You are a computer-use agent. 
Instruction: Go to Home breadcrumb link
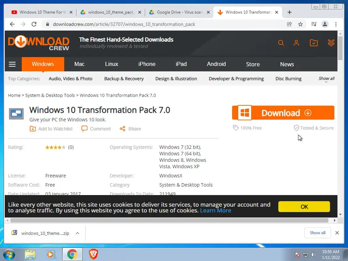(14, 95)
